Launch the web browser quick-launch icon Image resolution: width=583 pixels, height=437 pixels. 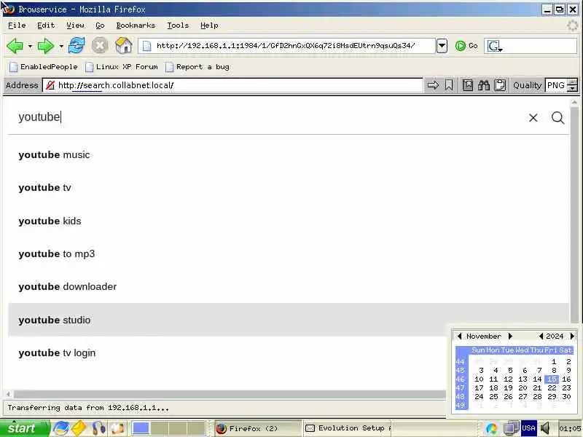(x=60, y=428)
